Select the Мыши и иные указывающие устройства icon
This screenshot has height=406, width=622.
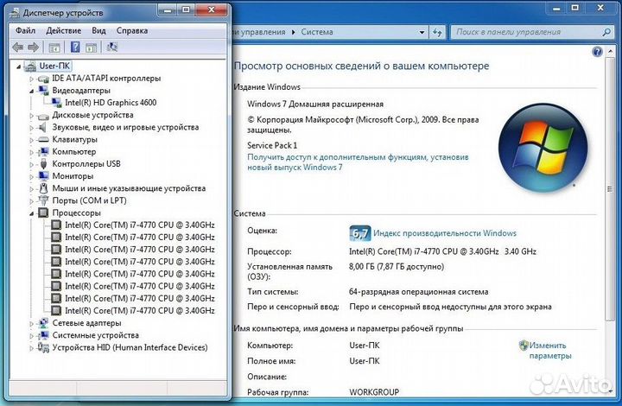[x=43, y=188]
